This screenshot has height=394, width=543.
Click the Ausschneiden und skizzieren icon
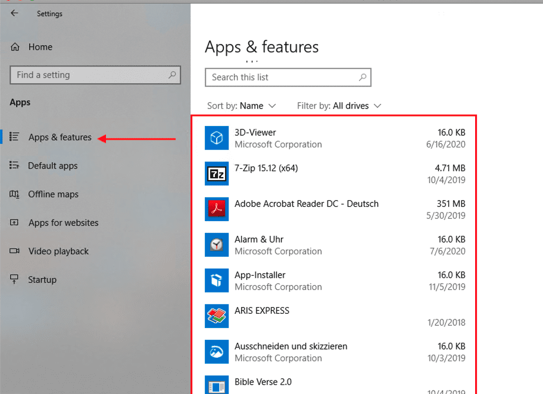[217, 352]
